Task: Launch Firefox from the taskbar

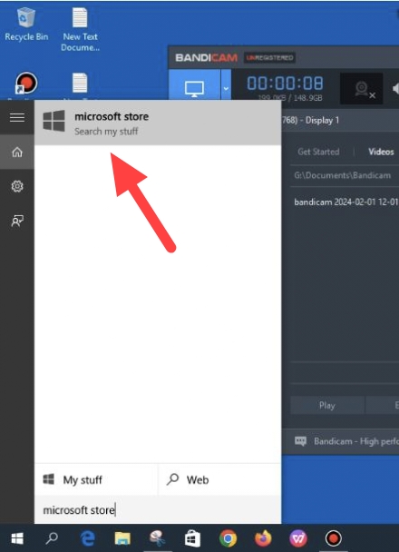Action: point(263,538)
